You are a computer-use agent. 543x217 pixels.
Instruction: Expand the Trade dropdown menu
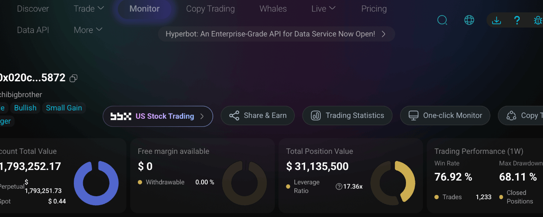[x=89, y=8]
